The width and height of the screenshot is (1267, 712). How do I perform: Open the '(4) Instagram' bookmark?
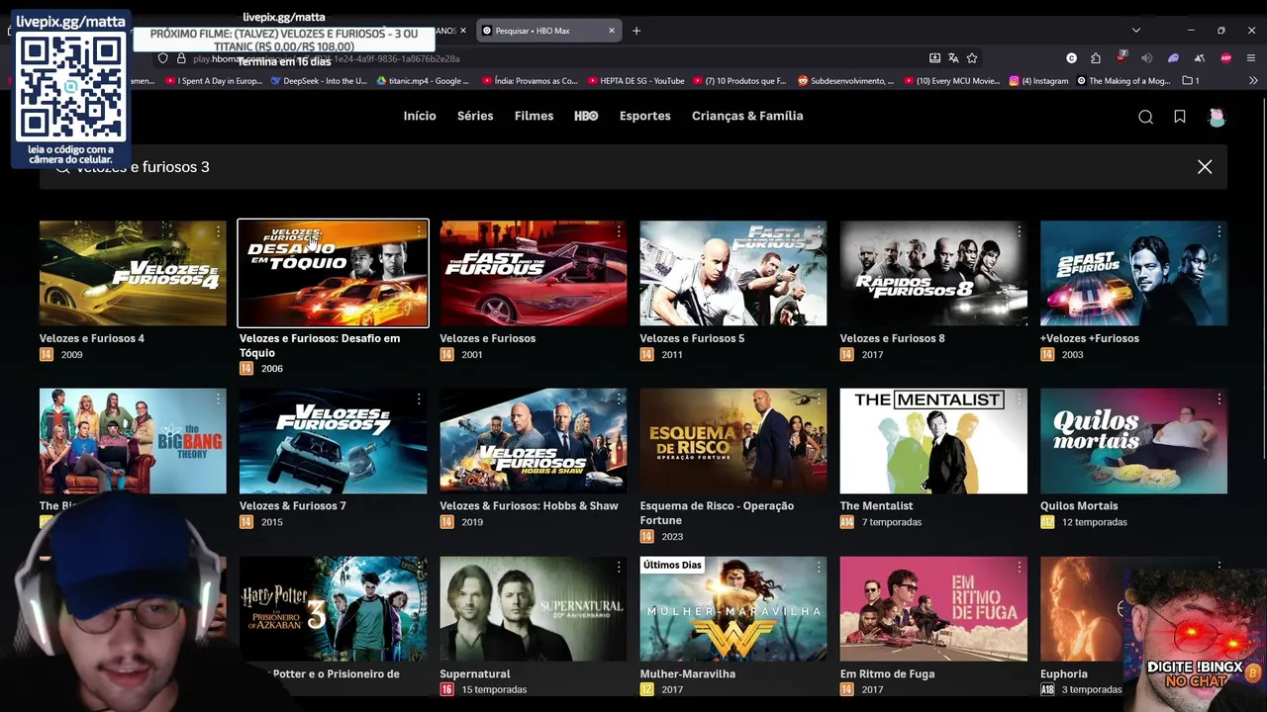click(1039, 81)
